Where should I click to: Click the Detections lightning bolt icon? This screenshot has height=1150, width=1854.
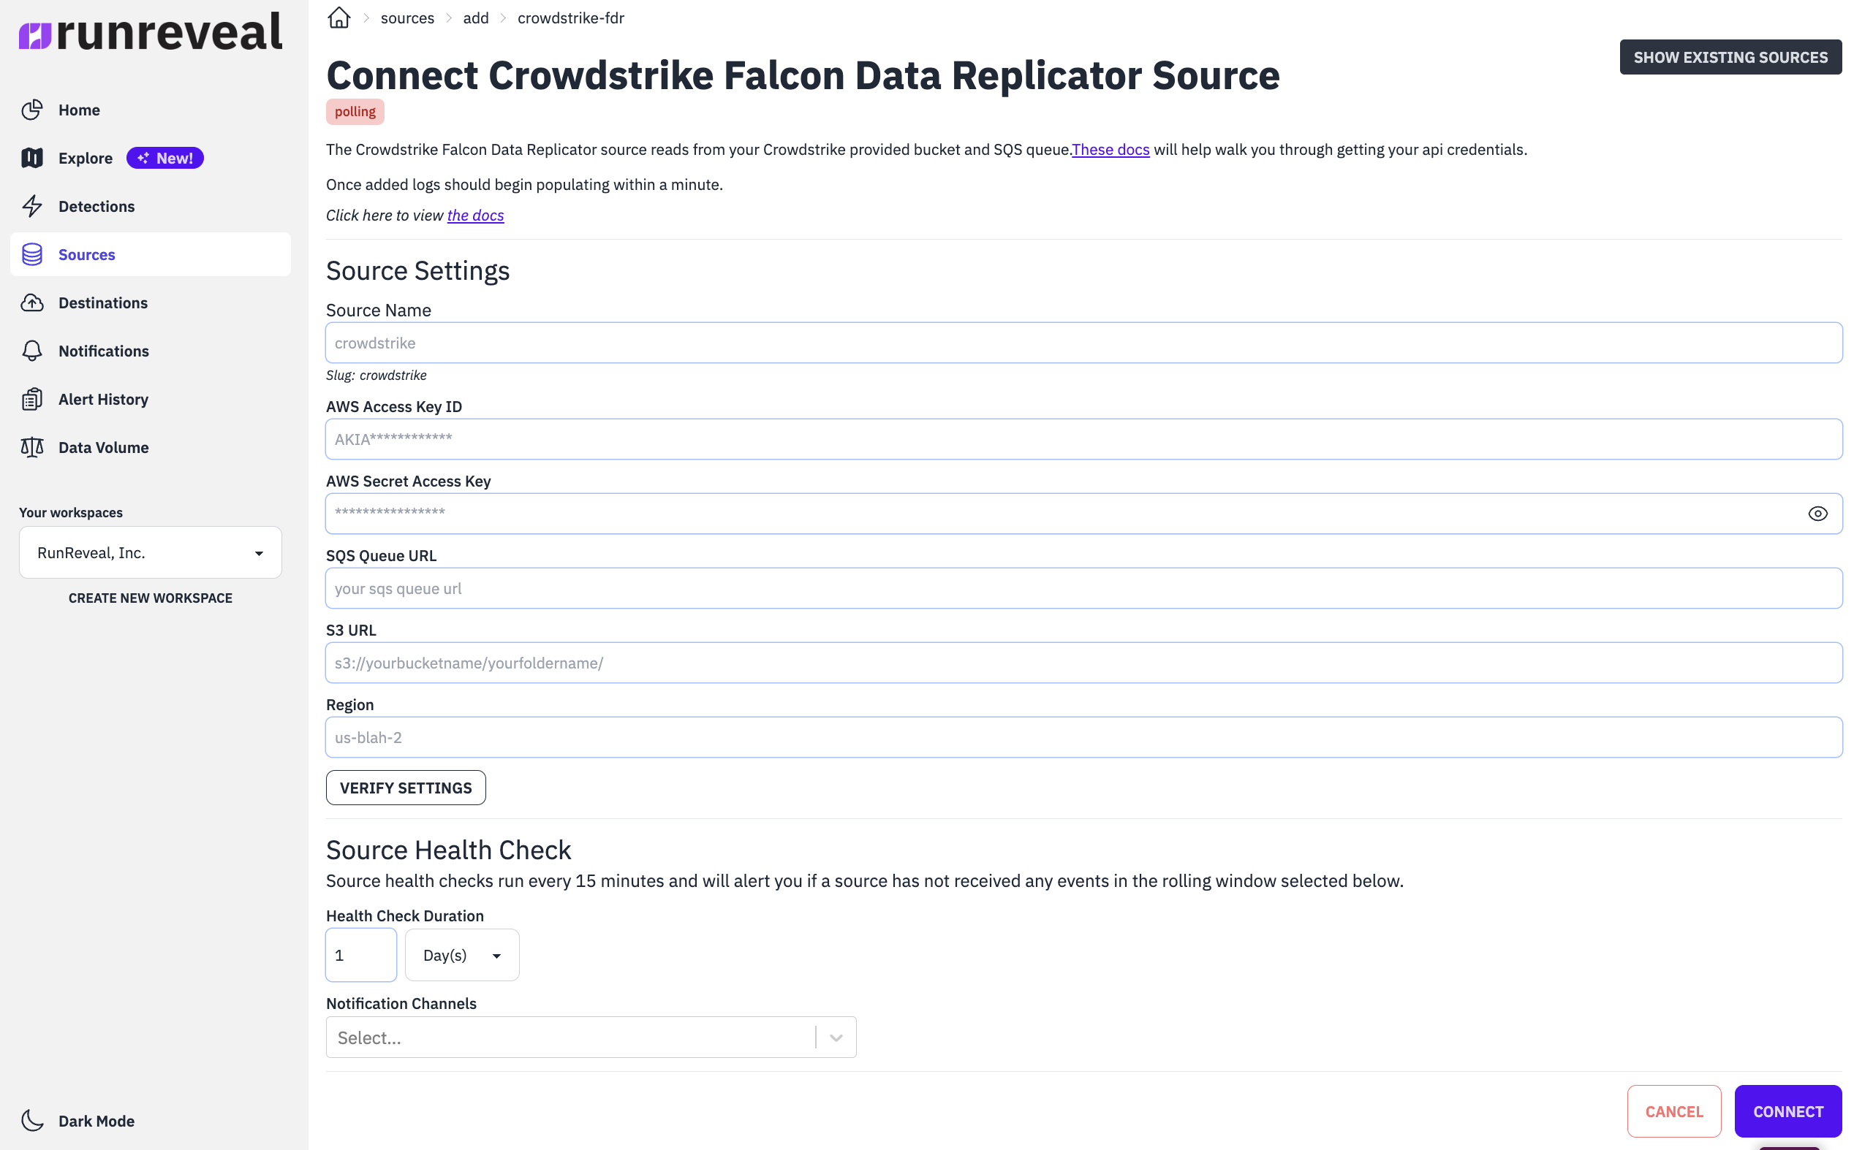[x=32, y=206]
